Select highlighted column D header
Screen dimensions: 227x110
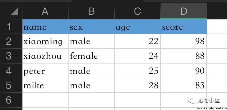184,11
